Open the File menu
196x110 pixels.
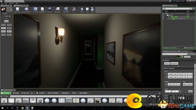2,3
